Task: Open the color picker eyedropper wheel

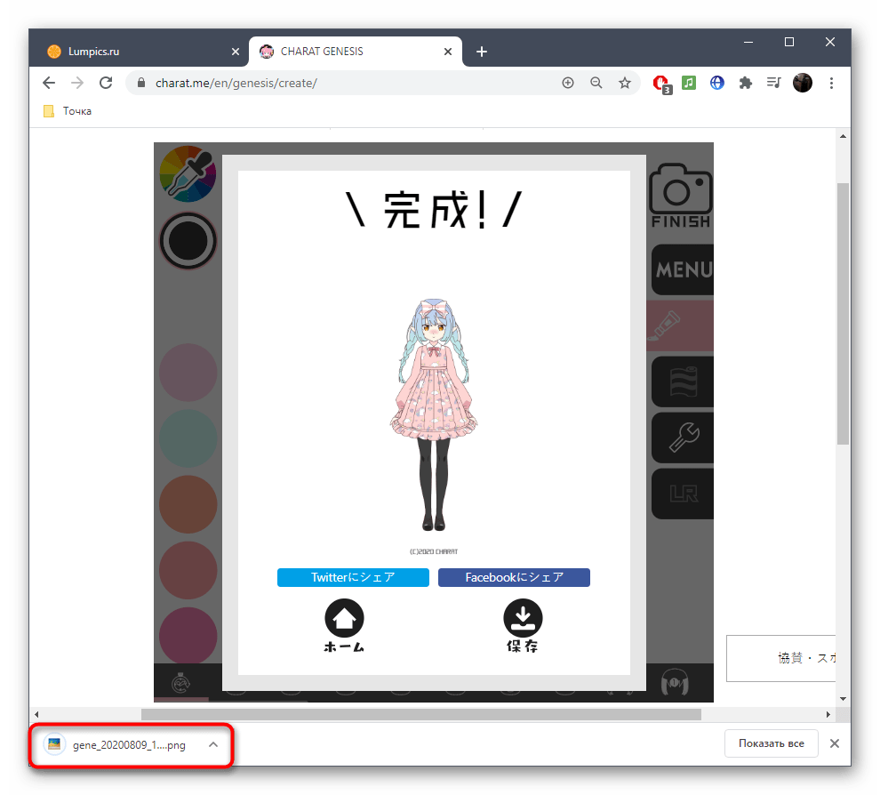Action: point(187,173)
